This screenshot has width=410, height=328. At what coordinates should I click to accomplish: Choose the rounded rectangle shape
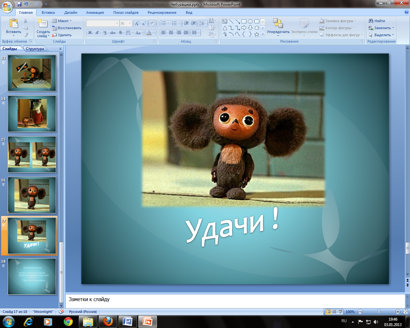tap(257, 21)
